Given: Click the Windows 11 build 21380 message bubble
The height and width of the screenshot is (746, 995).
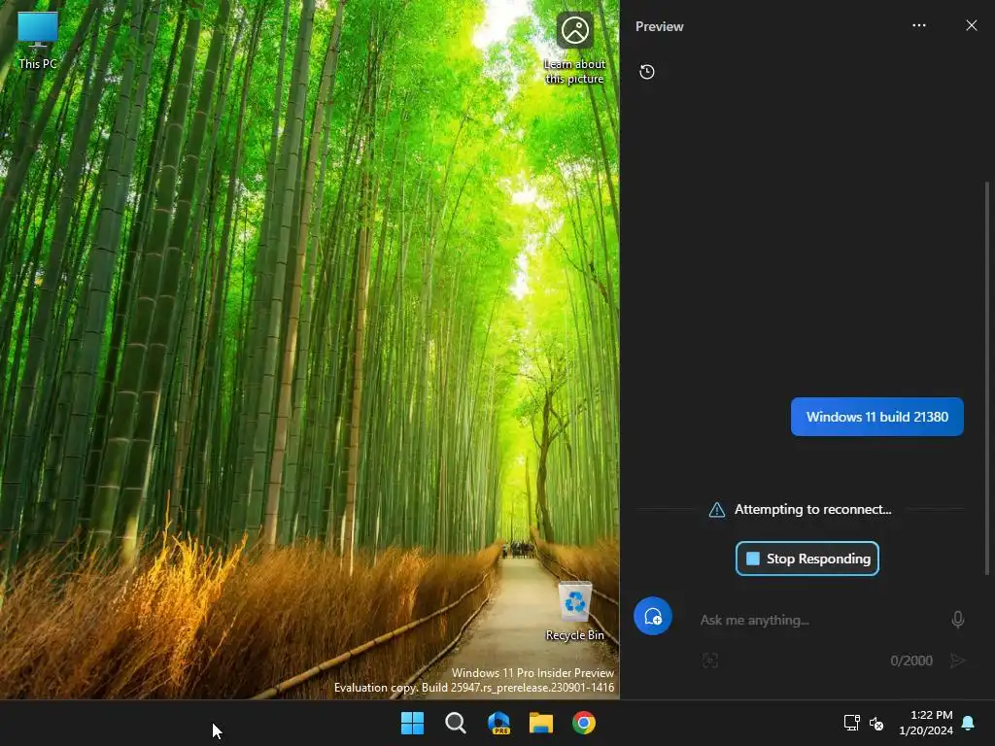Looking at the screenshot, I should (877, 417).
